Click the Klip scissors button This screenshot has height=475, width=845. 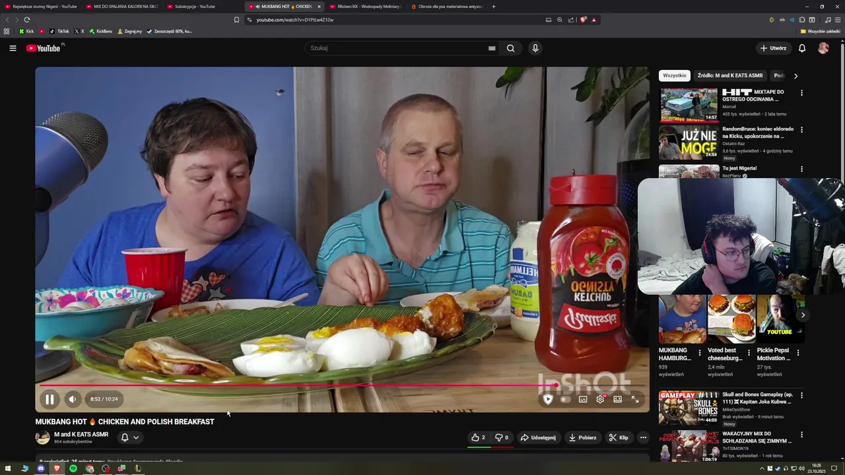click(x=619, y=437)
